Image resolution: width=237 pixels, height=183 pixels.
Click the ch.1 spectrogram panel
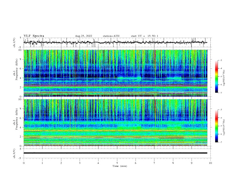[115, 73]
